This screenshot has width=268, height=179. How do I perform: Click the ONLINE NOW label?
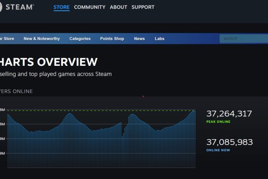click(218, 150)
